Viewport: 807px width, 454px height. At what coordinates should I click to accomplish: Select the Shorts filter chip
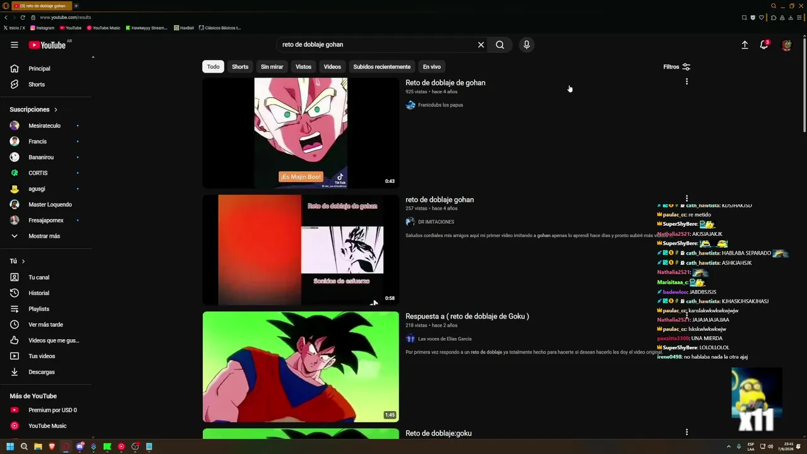240,67
